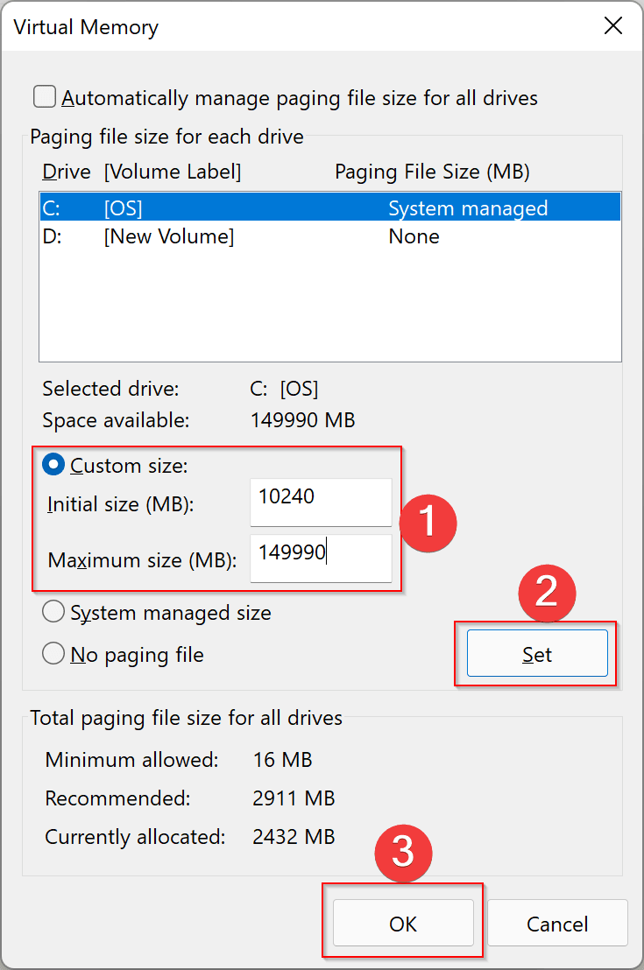Image resolution: width=644 pixels, height=970 pixels.
Task: Click empty area of the drive list
Action: coord(329,306)
